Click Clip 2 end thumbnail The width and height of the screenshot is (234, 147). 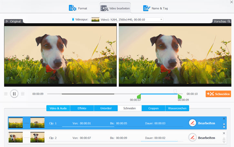click(x=37, y=137)
